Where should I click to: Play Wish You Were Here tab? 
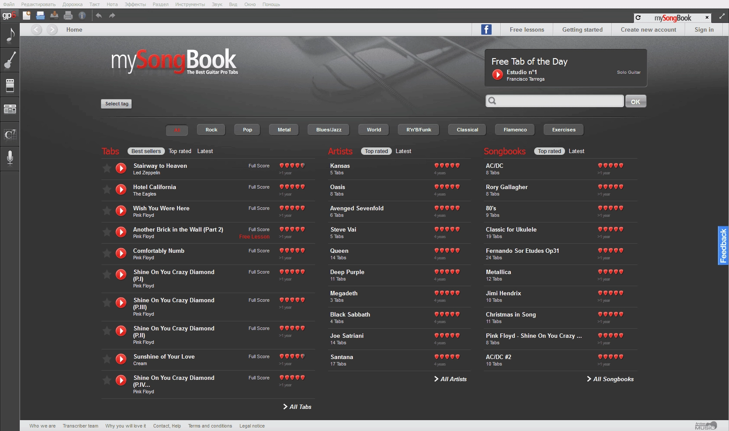tap(121, 211)
